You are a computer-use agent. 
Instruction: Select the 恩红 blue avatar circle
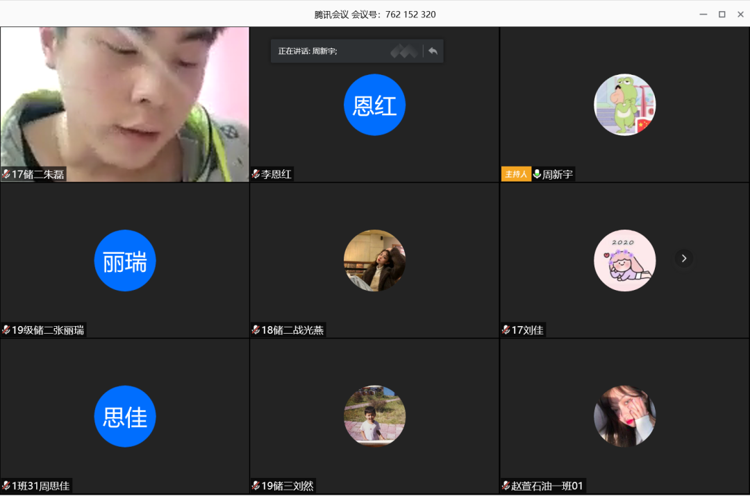tap(374, 105)
